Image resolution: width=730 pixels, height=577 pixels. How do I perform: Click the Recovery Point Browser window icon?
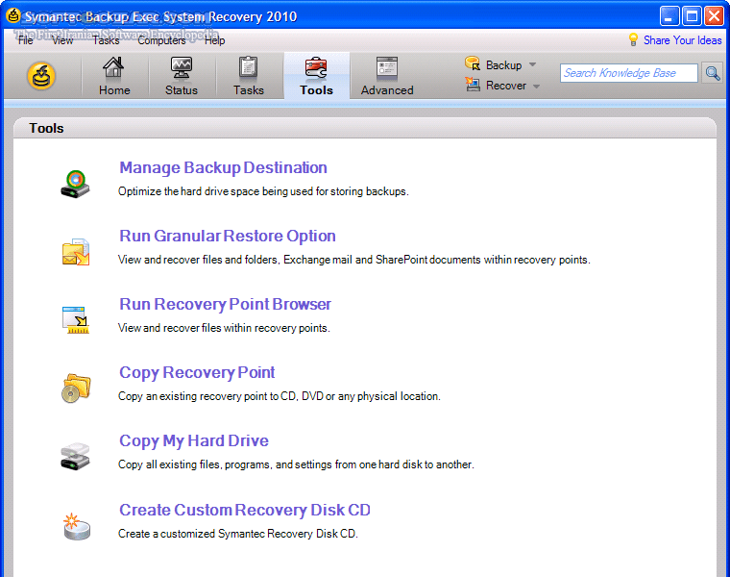(76, 319)
